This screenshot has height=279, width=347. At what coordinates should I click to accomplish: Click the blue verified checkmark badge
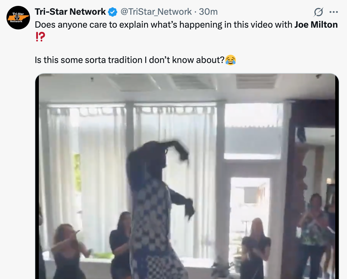[x=112, y=12]
